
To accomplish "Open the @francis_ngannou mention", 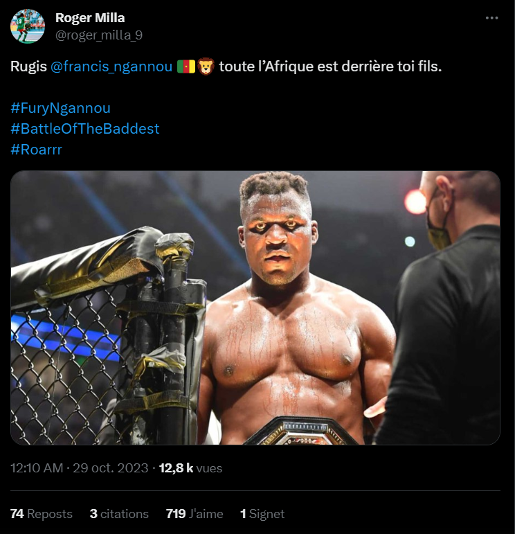I will (x=111, y=67).
